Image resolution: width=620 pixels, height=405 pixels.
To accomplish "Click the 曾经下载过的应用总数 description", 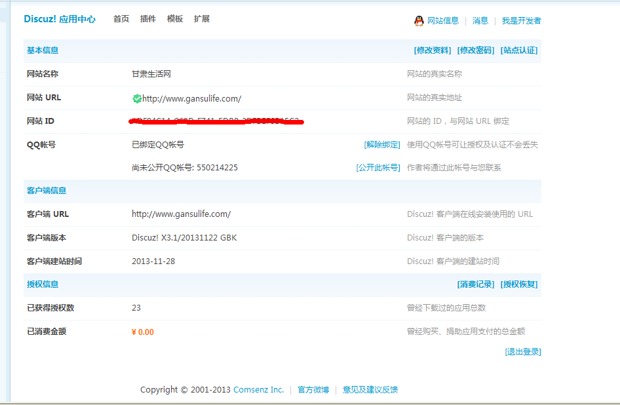I will (446, 308).
